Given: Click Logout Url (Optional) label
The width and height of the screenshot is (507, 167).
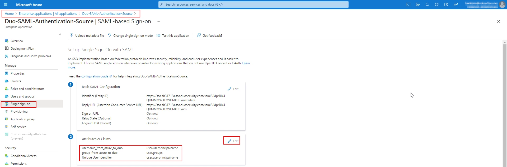Looking at the screenshot, I should click(96, 123).
